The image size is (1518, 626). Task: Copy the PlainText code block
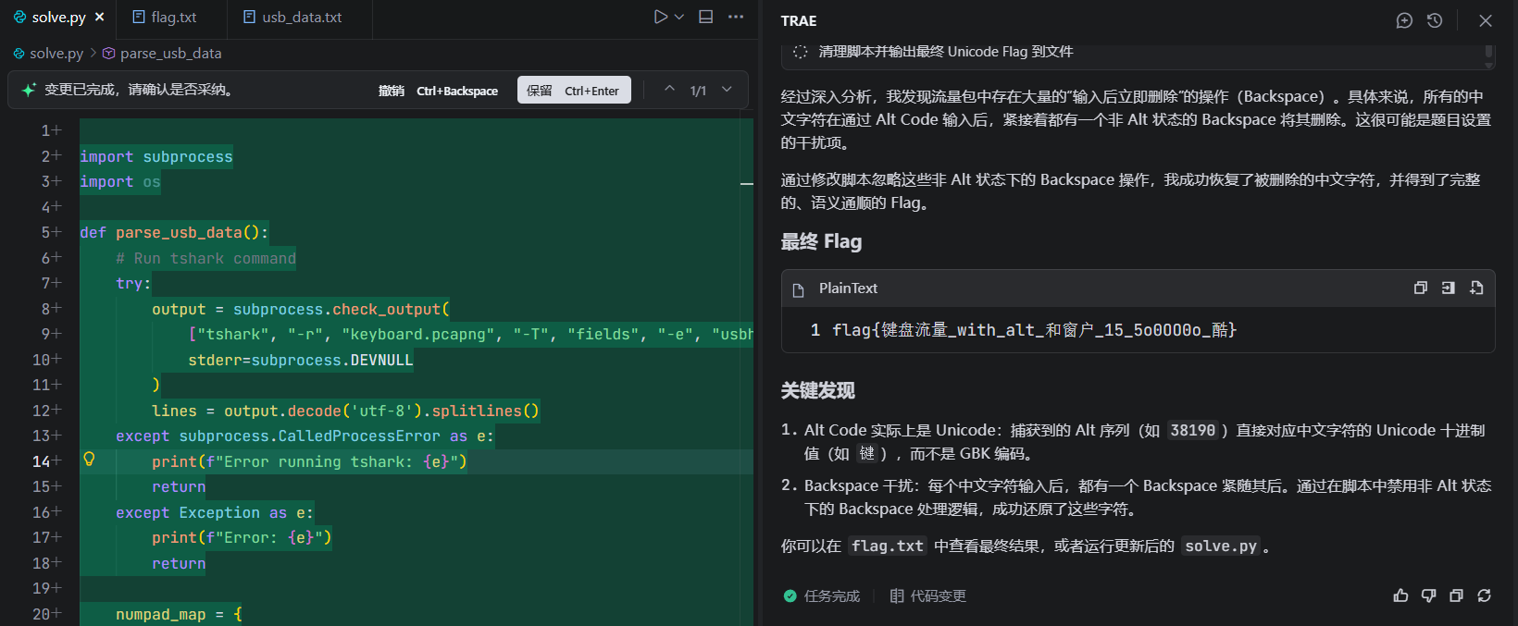1420,288
